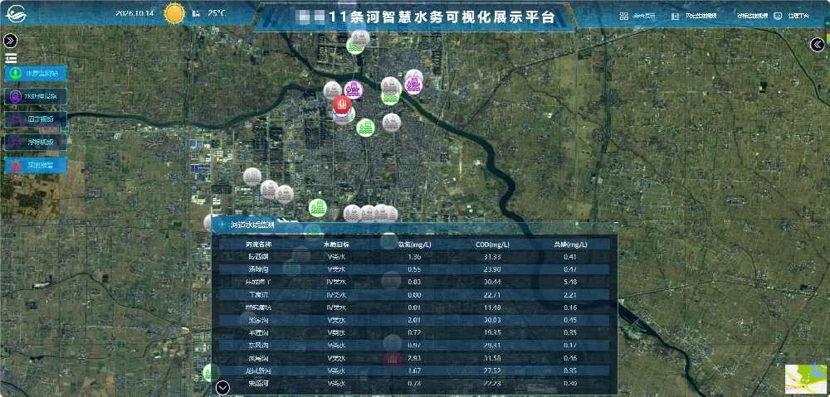
Task: Click the sun weather icon
Action: coord(174,13)
